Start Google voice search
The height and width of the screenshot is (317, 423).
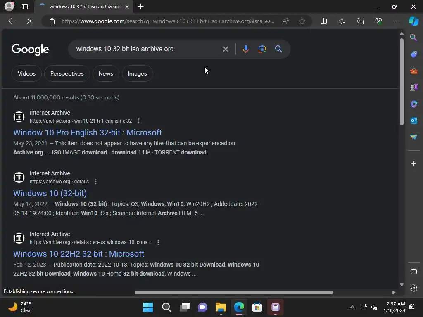point(245,49)
